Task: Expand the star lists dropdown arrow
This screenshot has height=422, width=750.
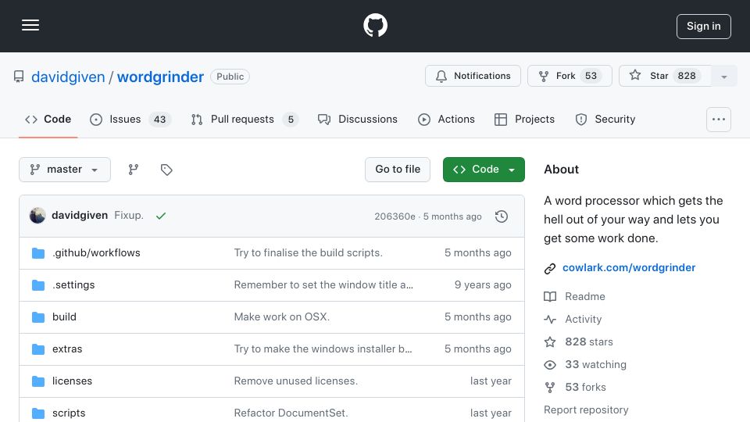Action: coord(724,76)
